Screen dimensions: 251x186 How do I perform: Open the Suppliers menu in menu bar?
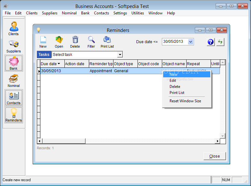click(x=50, y=13)
